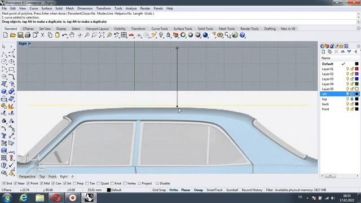Activate the Pan hand tool

click(x=72, y=35)
